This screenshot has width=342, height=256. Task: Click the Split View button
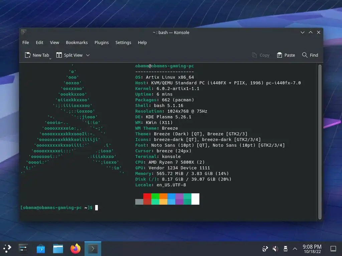coord(69,55)
